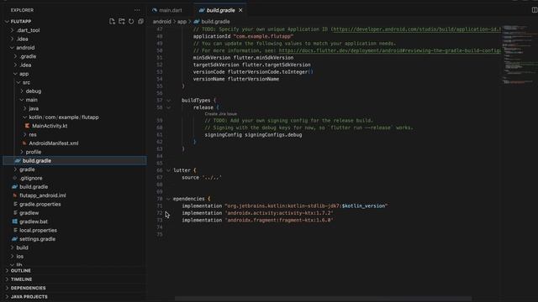Click the New Folder icon in Explorer
538x302 pixels.
point(121,21)
